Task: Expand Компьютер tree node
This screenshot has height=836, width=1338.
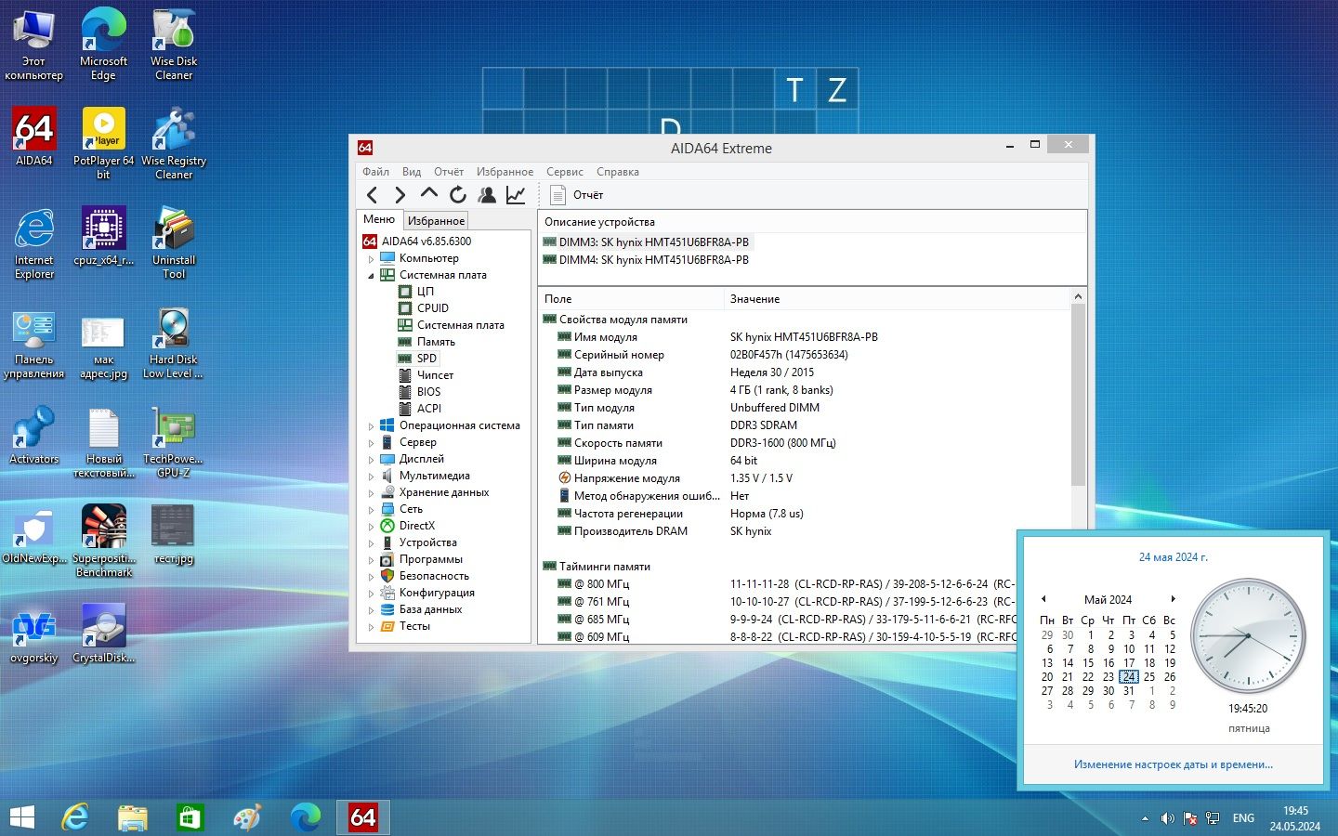Action: pos(371,259)
